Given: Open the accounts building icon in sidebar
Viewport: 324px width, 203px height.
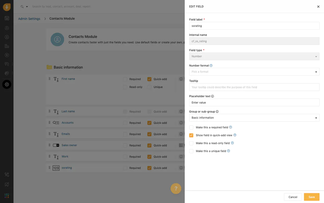Looking at the screenshot, I should [x=7, y=46].
